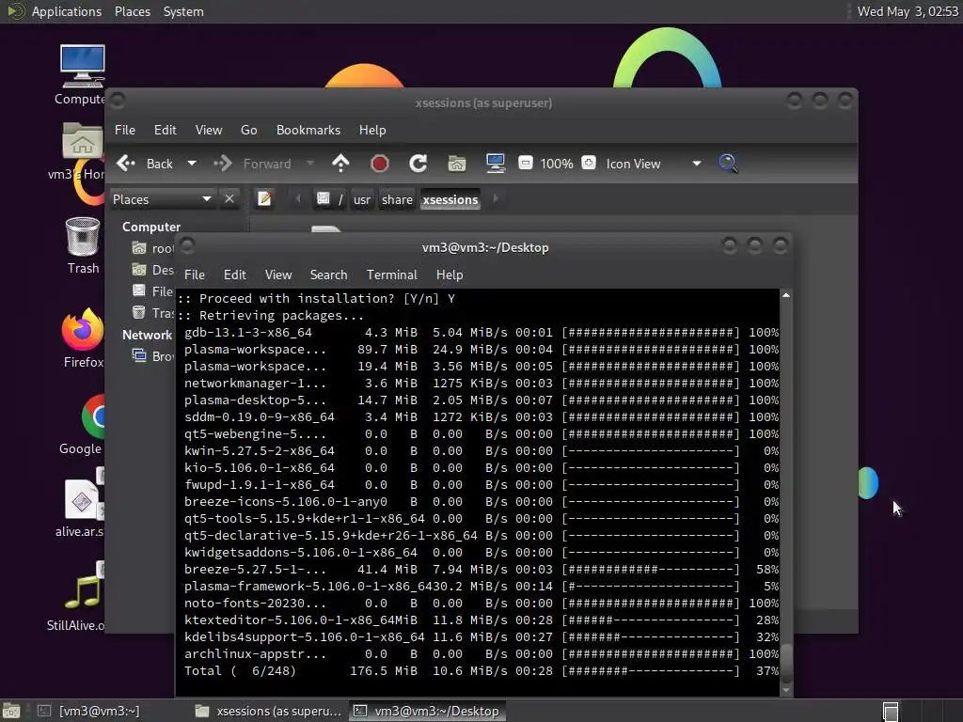Zoom out with the minus icon

tap(525, 164)
